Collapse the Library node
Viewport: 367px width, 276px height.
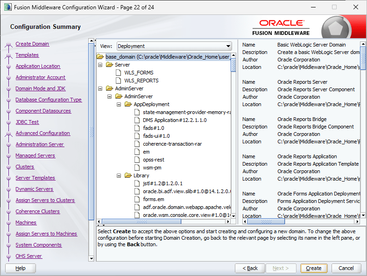[119, 175]
